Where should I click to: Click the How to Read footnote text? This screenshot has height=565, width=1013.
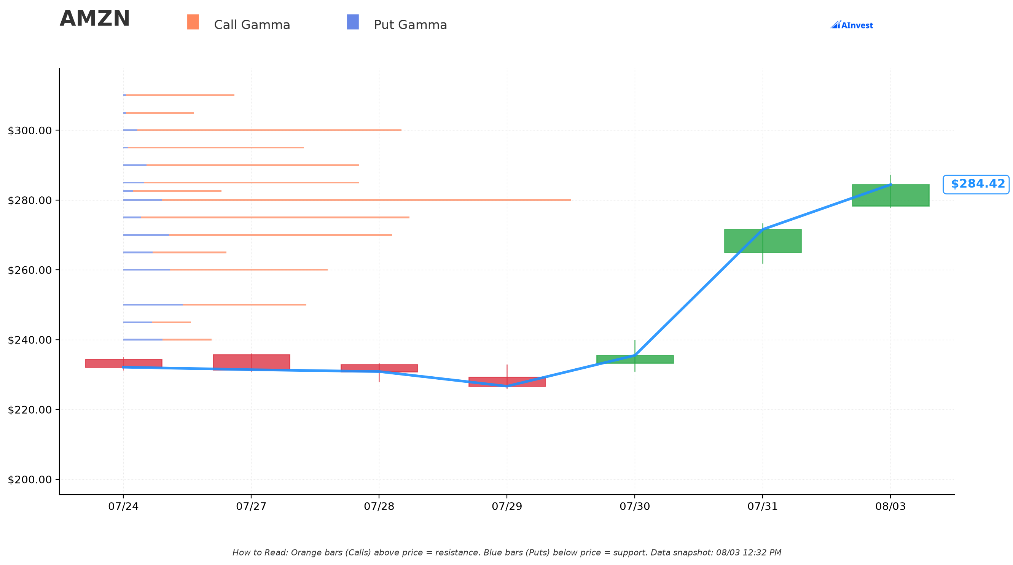506,552
